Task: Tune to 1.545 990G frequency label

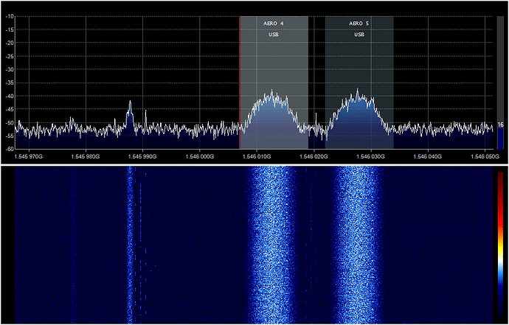Action: coord(142,156)
